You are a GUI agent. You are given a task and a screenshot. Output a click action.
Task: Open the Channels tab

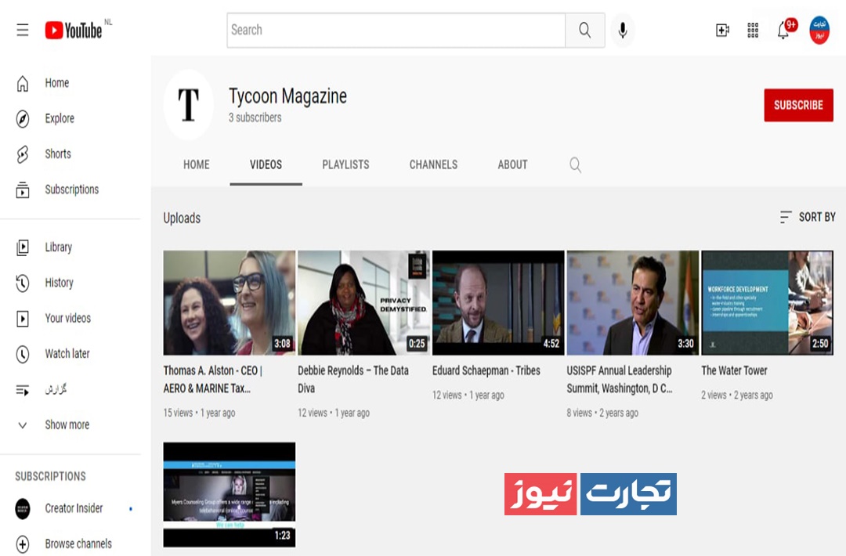click(x=433, y=165)
